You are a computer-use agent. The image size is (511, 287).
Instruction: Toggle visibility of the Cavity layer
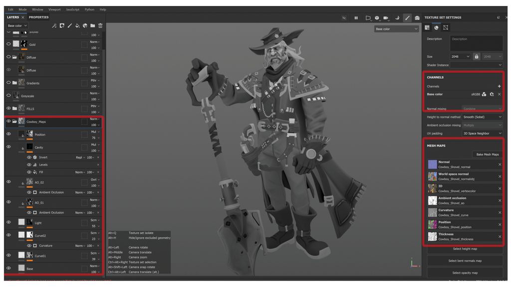(x=7, y=146)
